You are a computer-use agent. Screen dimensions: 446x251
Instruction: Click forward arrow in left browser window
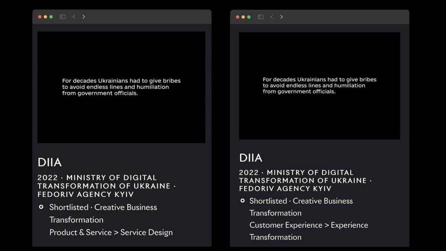pos(84,17)
